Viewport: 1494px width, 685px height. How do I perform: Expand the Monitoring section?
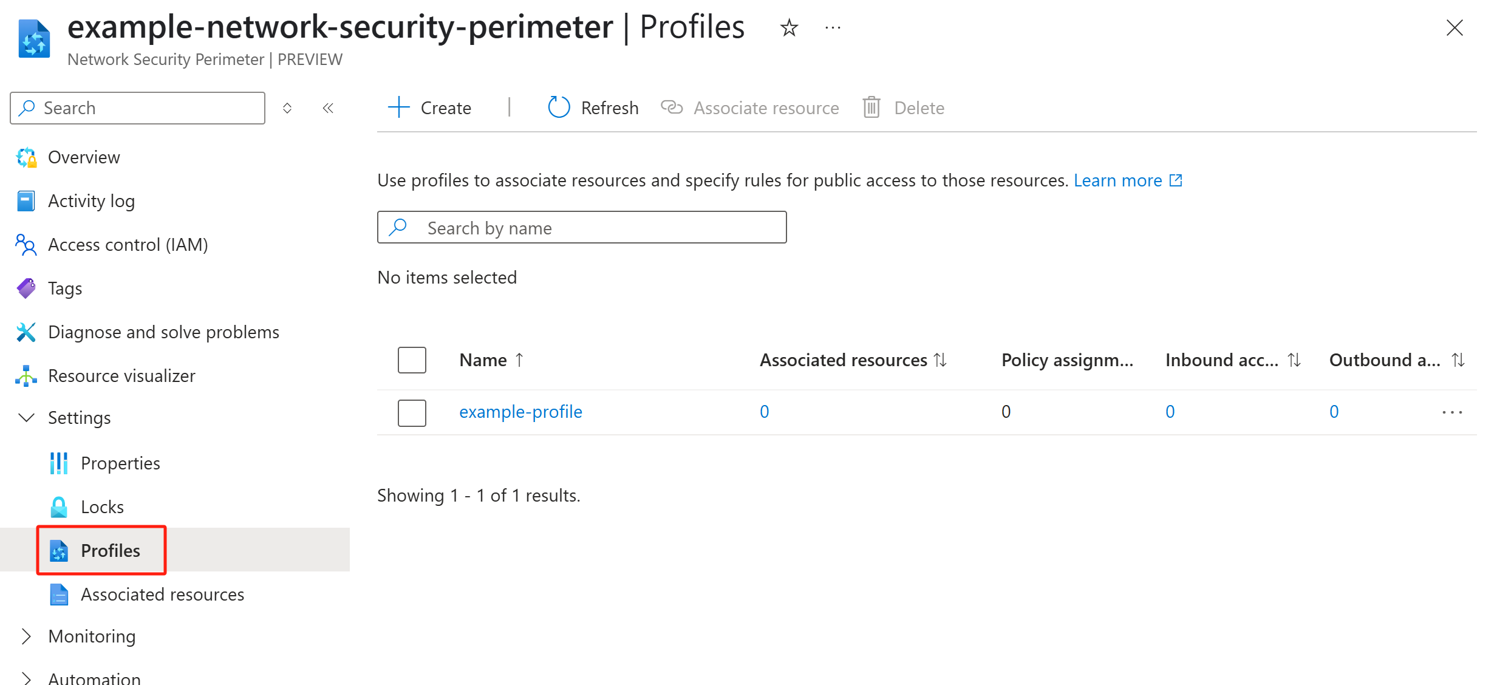26,636
